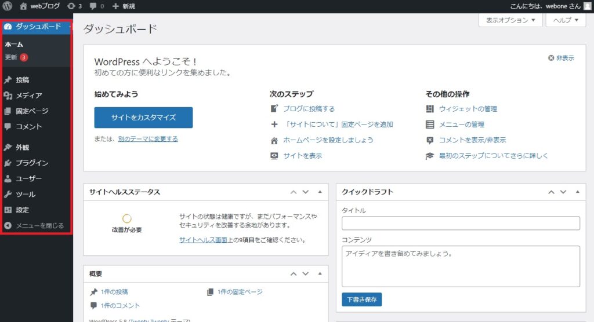Viewport: 594px width, 322px height.
Task: Focus the コンテンツ text area
Action: (x=461, y=266)
